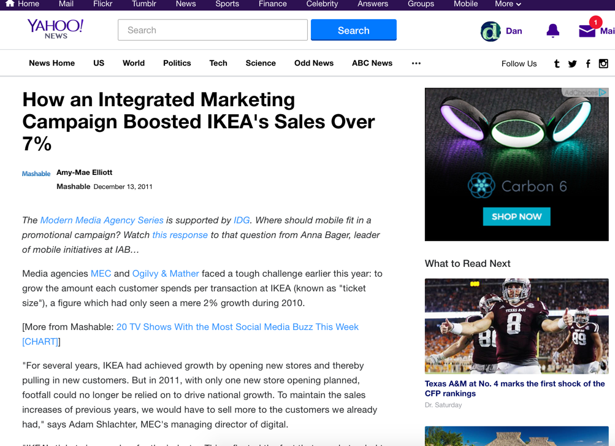This screenshot has width=615, height=446.
Task: Open the three-dots overflow menu in news nav
Action: coord(416,63)
